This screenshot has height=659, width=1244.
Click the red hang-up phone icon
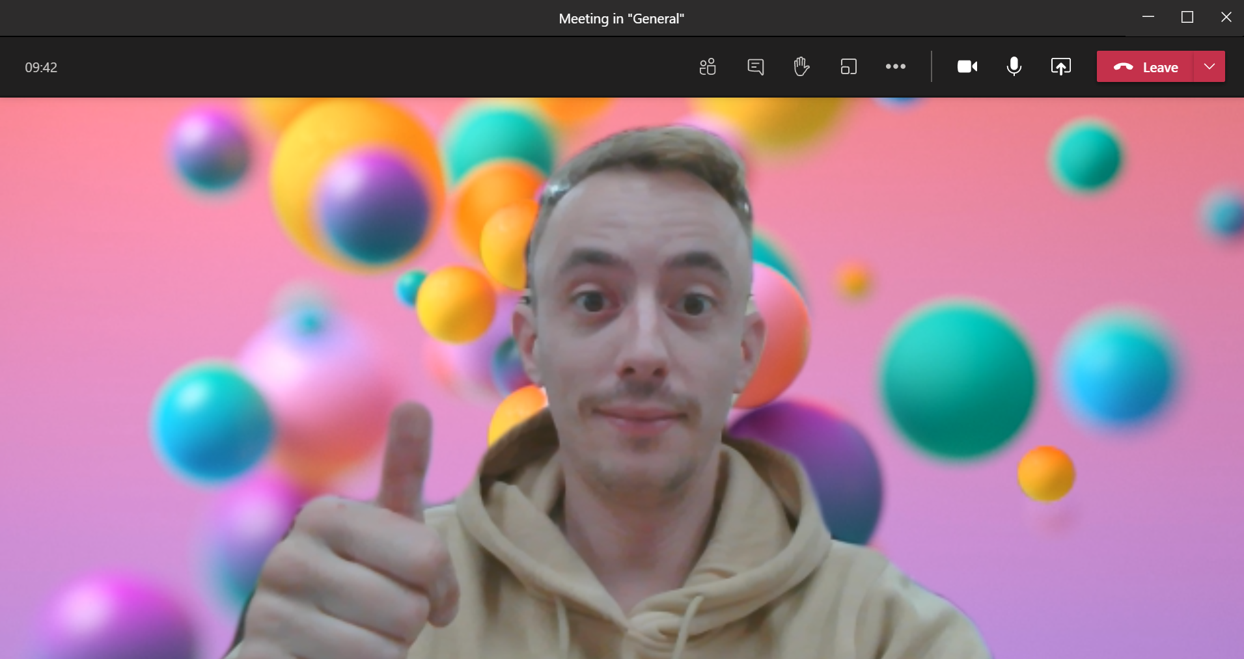pyautogui.click(x=1123, y=67)
